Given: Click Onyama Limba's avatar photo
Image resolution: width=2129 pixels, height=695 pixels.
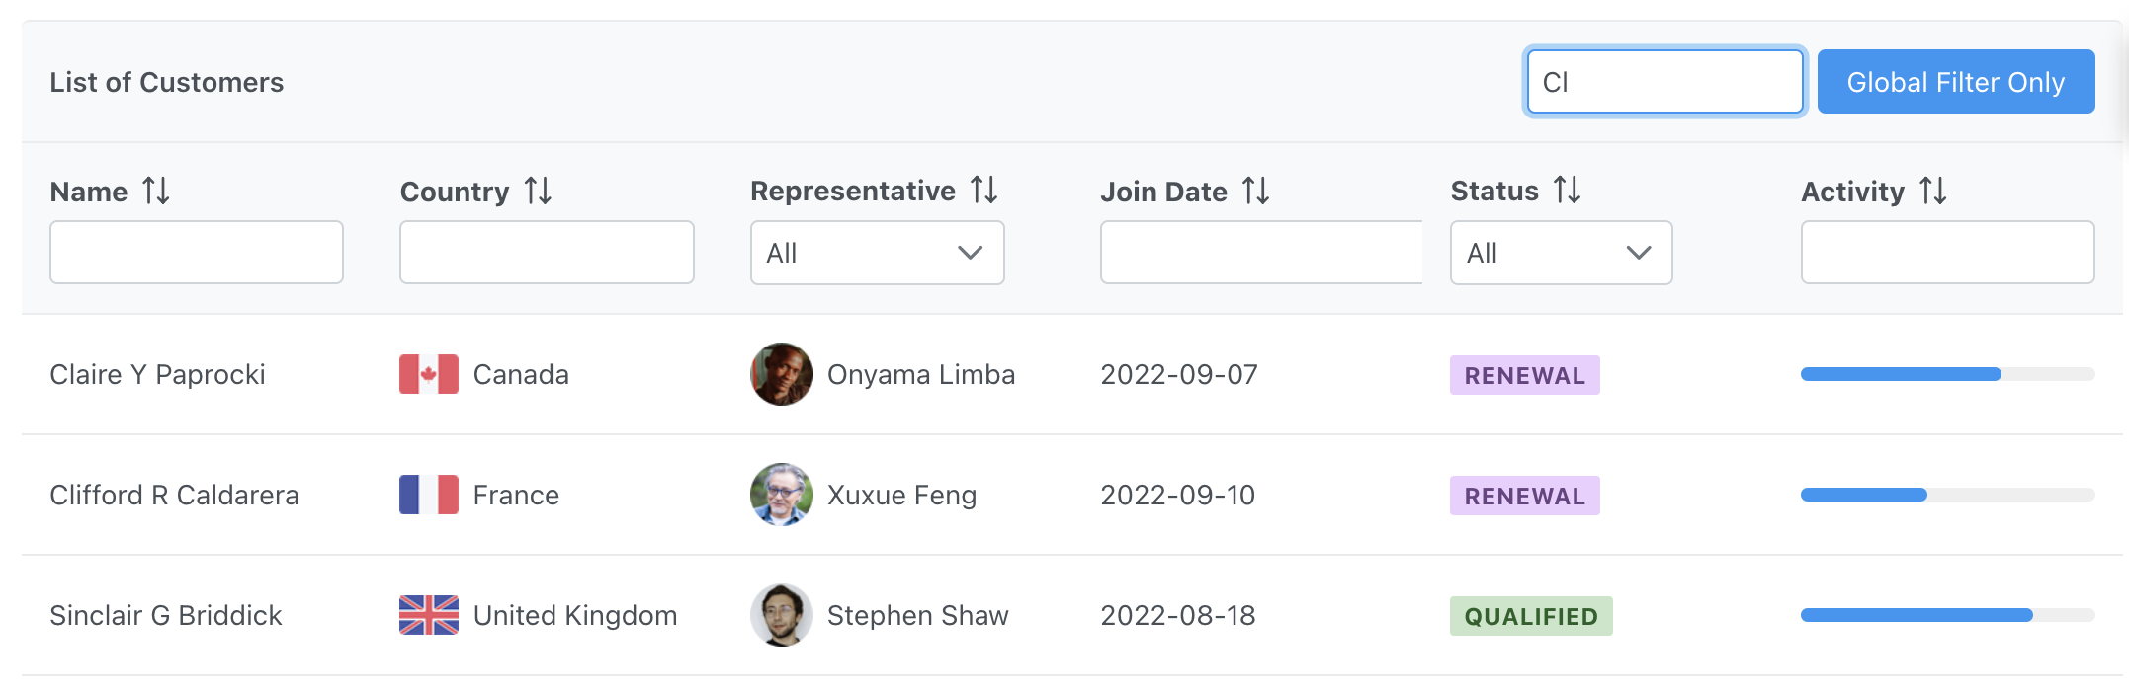Looking at the screenshot, I should click(781, 374).
